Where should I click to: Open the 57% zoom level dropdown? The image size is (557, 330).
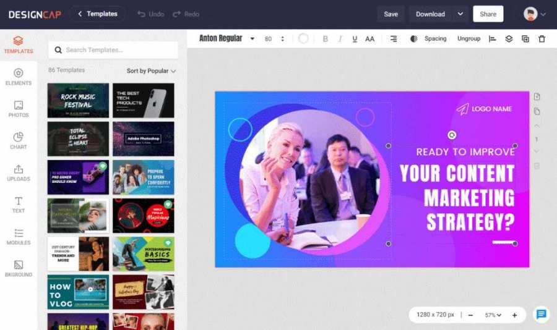(x=493, y=315)
